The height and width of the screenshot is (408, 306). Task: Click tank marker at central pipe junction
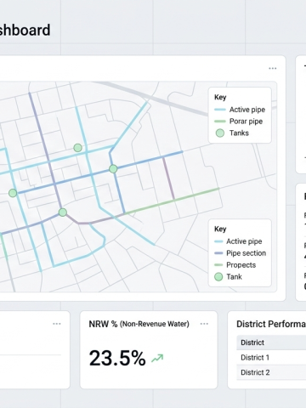pyautogui.click(x=113, y=169)
